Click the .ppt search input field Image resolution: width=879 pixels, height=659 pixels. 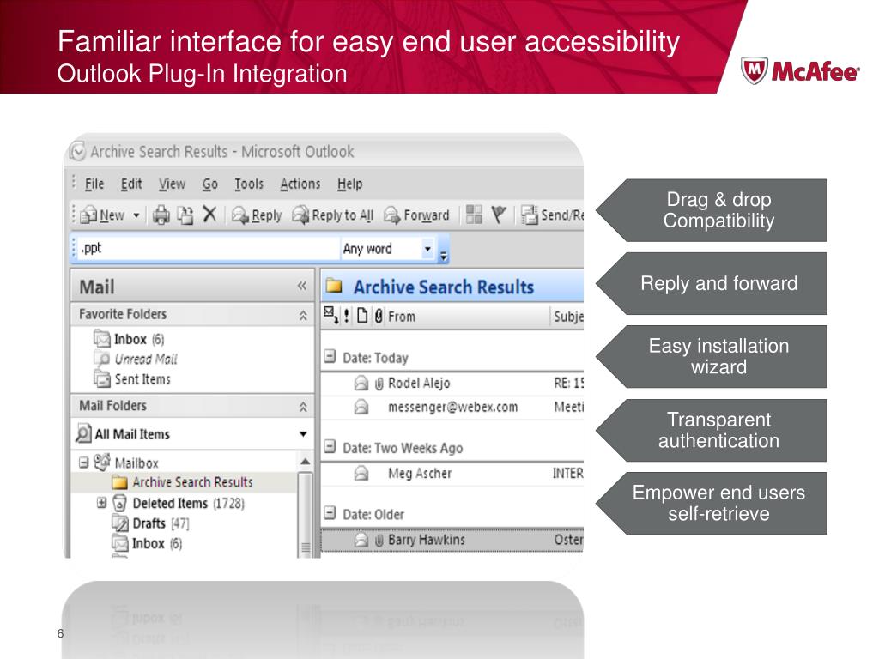click(208, 248)
